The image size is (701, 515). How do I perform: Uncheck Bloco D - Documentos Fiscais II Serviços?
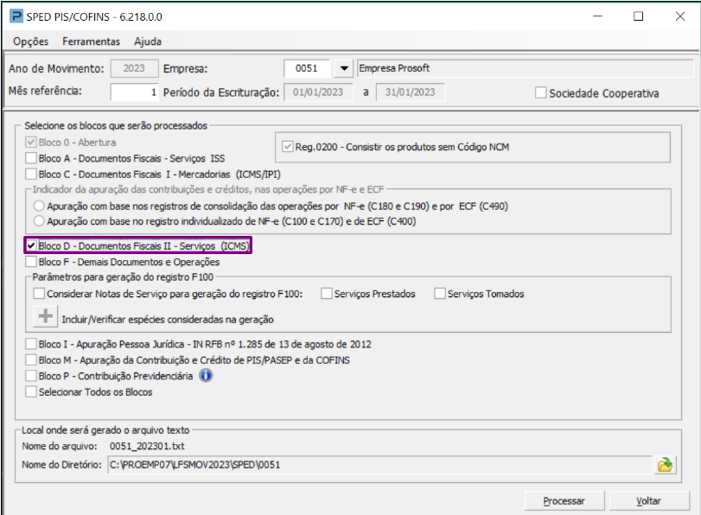31,245
